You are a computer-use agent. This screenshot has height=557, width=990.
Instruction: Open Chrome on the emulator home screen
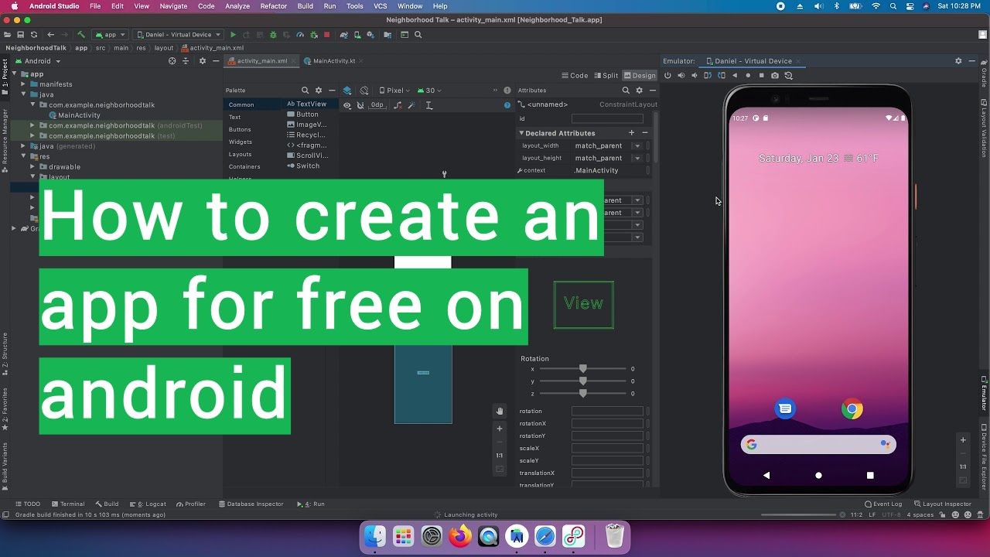pyautogui.click(x=852, y=408)
